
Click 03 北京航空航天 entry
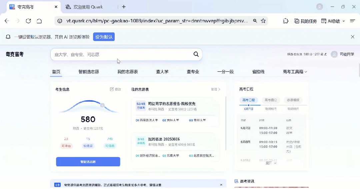coord(201,155)
